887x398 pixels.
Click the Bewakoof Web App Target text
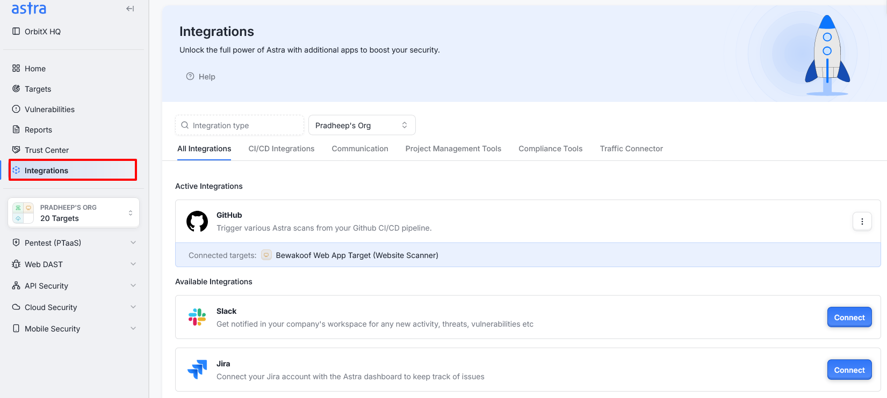point(357,255)
